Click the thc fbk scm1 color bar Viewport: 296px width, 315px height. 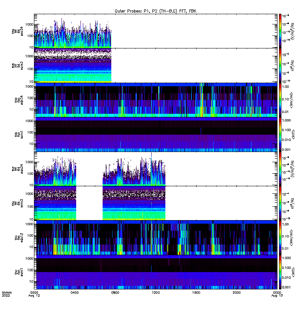pos(280,272)
